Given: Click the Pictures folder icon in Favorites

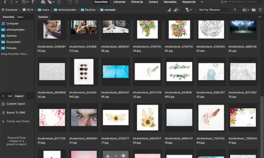Looking at the screenshot, I should point(3,48).
